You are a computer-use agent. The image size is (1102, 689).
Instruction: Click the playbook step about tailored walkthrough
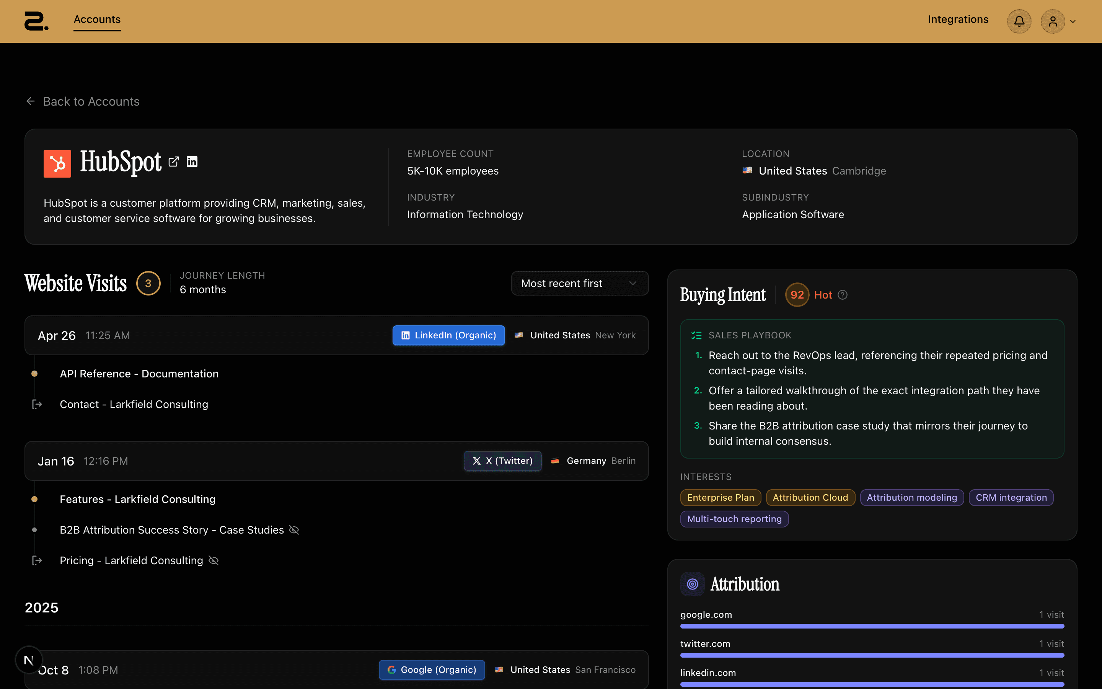[x=874, y=398]
